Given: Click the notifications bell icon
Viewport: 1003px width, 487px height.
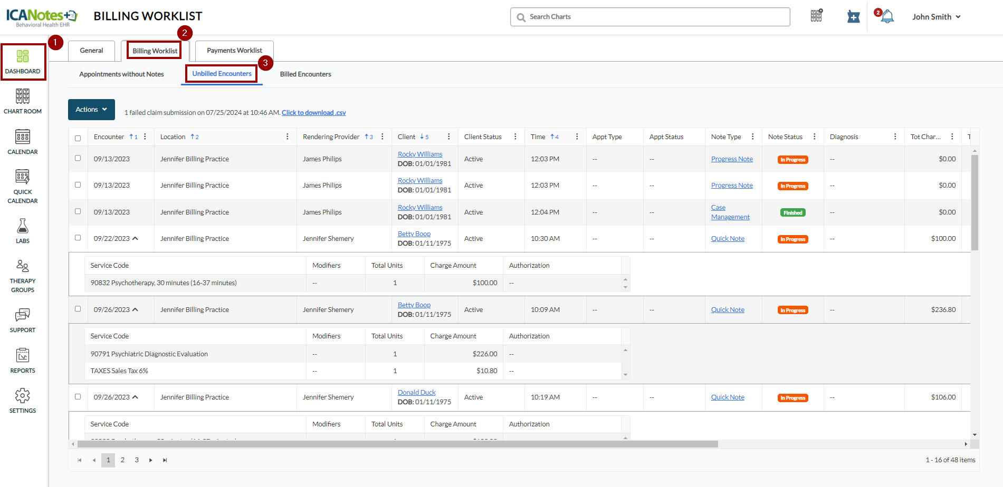Looking at the screenshot, I should pos(887,17).
